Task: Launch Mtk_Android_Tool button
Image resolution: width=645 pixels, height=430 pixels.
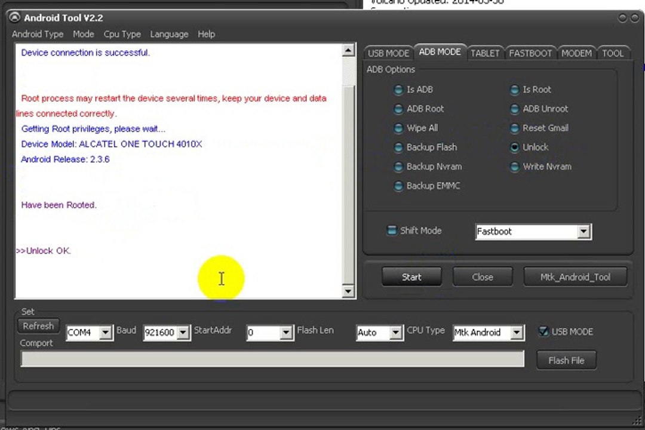Action: pos(575,277)
